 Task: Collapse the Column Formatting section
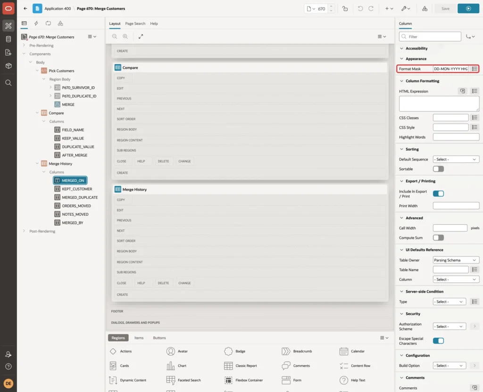point(401,81)
